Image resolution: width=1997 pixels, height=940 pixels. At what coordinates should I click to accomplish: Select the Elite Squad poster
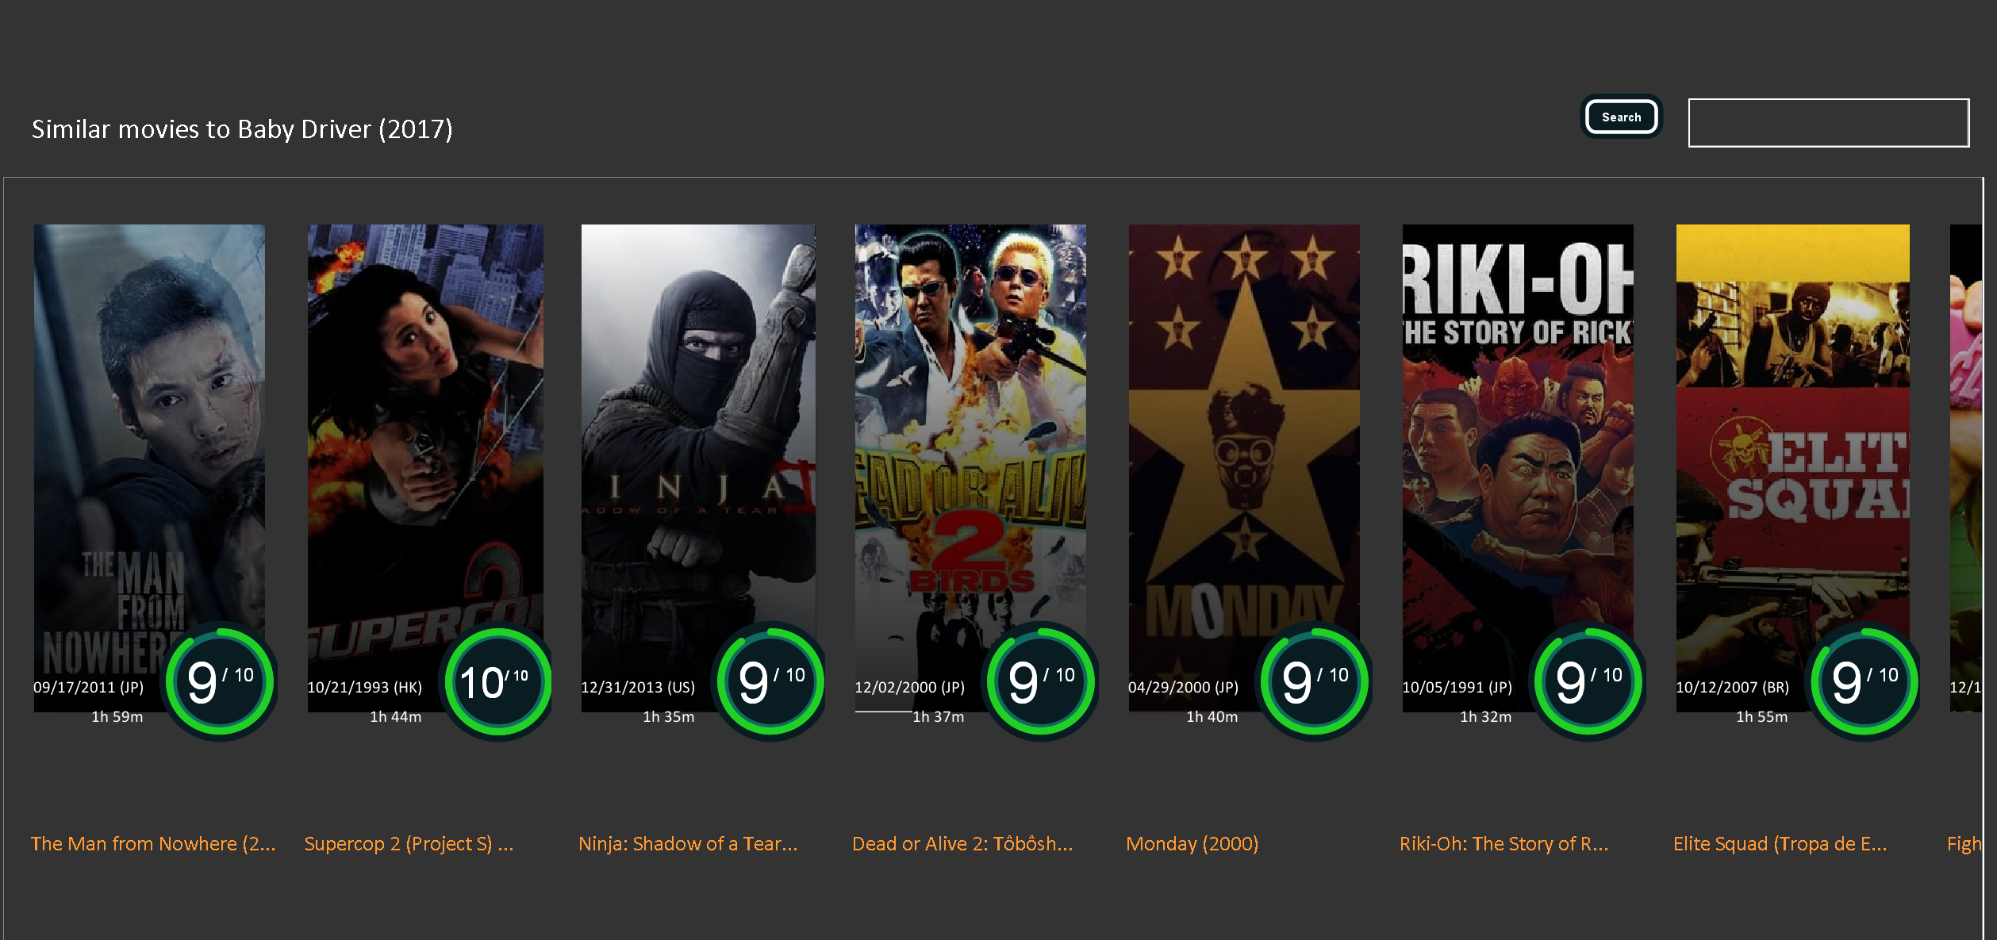click(1793, 468)
